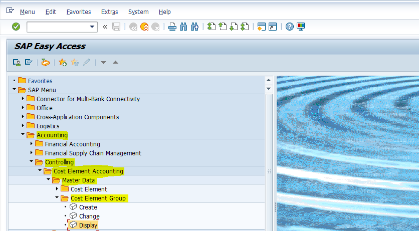The image size is (419, 231).
Task: Click the Create New Session icon
Action: tap(261, 27)
